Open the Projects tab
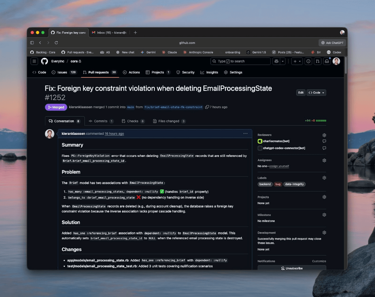375x297 pixels. (x=158, y=72)
